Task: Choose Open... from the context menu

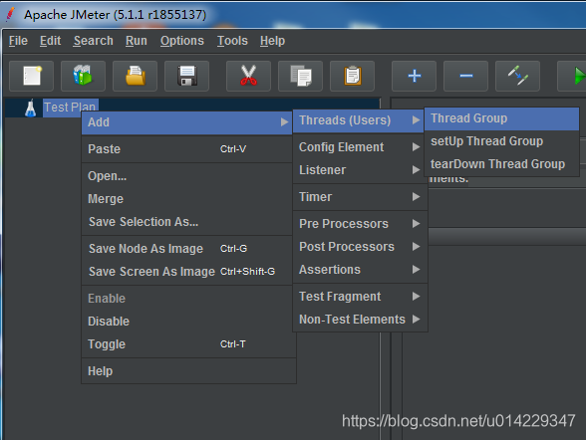Action: [x=187, y=176]
